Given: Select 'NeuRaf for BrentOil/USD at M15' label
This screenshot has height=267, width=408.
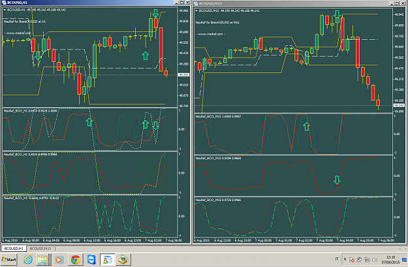Looking at the screenshot, I should point(217,22).
